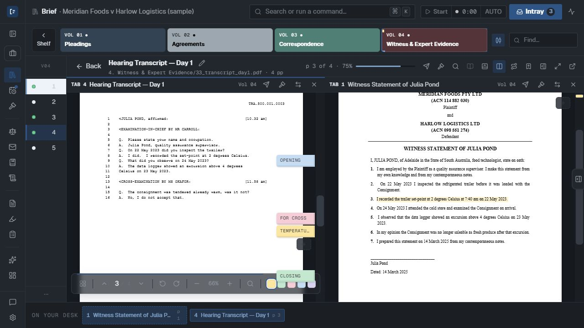Pick the pink highlight color
Viewport: 584px width, 328px height.
coord(292,284)
